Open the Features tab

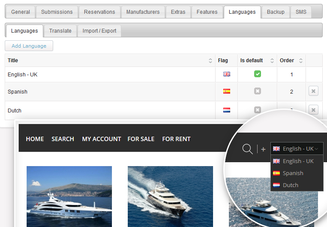(207, 12)
